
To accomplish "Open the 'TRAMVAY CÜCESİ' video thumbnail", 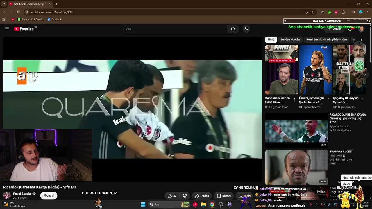I will (x=296, y=167).
